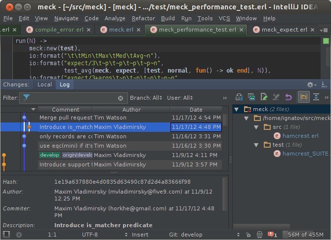This screenshot has width=331, height=240.
Task: Open the VCS menu
Action: (x=224, y=18)
